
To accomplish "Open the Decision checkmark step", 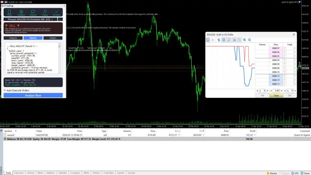I will (56, 13).
